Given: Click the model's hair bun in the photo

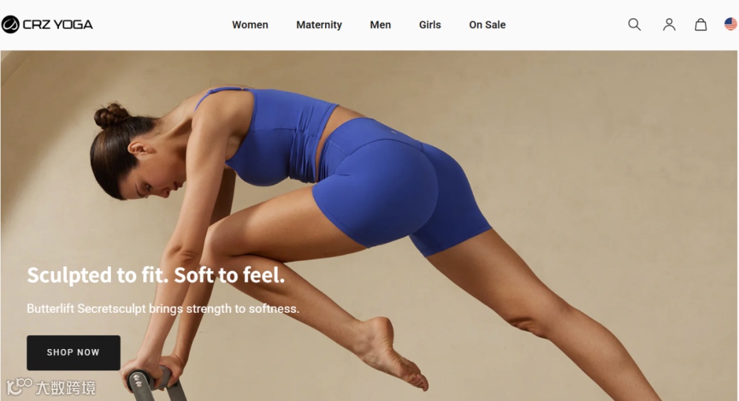Looking at the screenshot, I should 112,116.
